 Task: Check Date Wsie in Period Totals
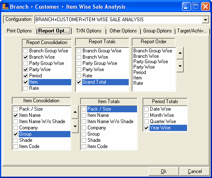coord(146,109)
